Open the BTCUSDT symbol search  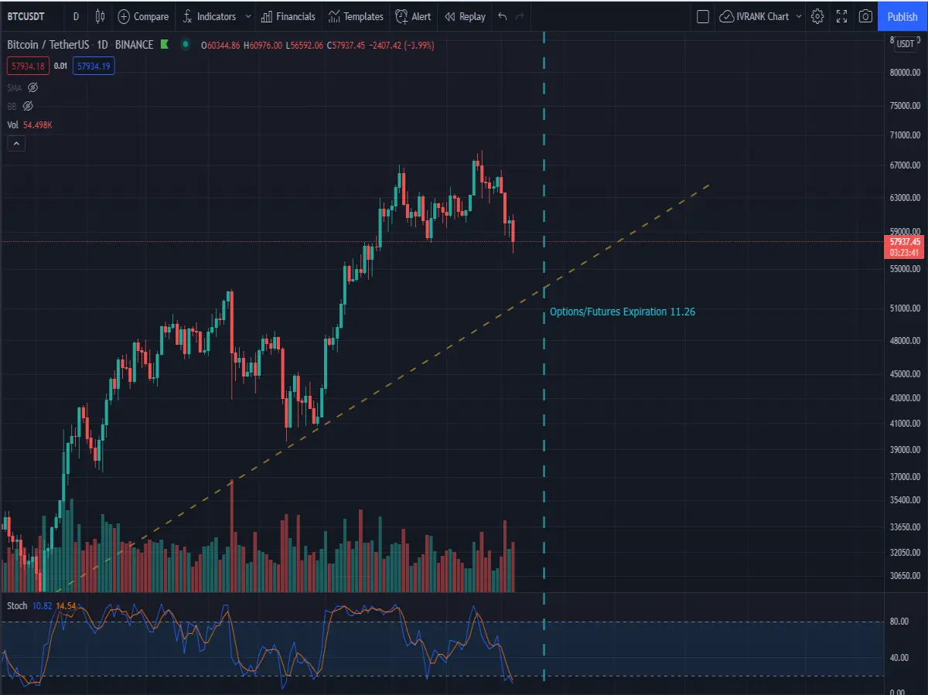(x=26, y=16)
